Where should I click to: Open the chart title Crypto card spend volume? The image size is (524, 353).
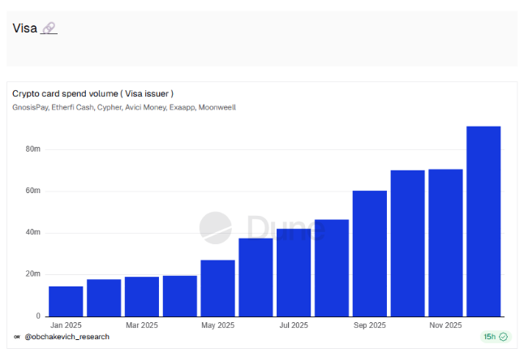[x=92, y=93]
